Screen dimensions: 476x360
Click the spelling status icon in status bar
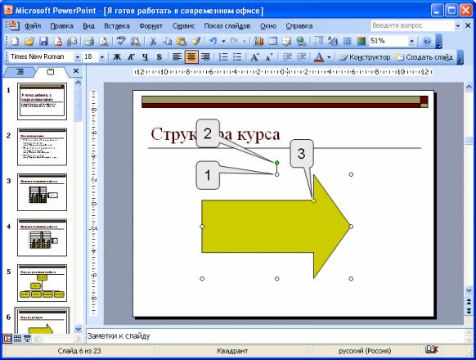pyautogui.click(x=431, y=350)
